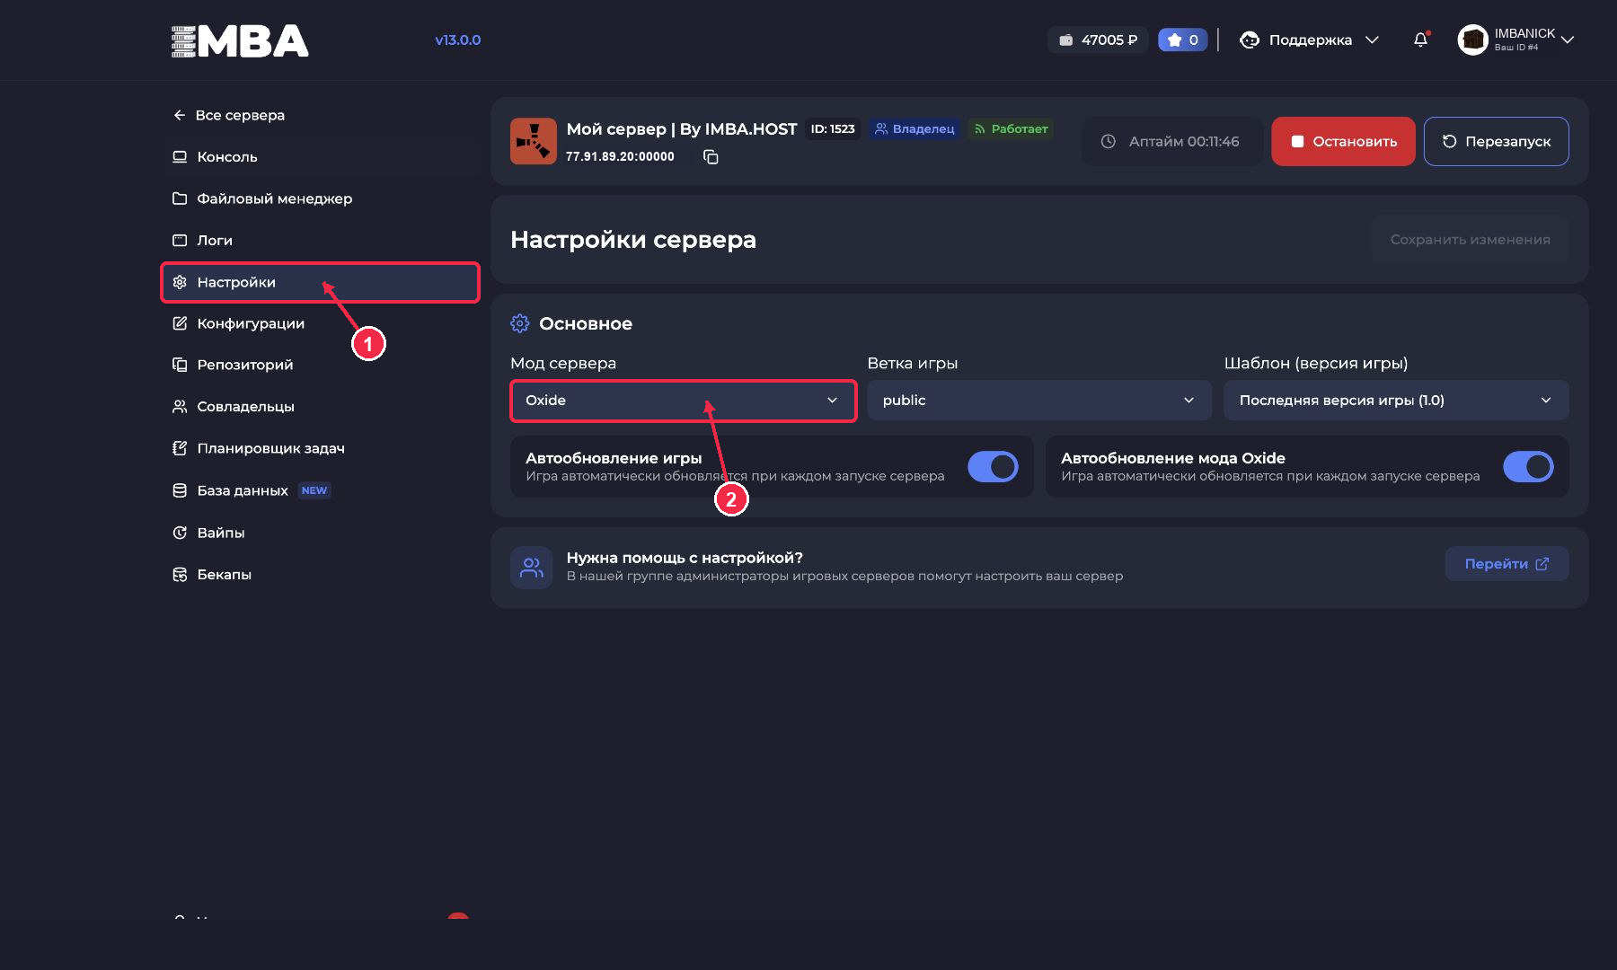
Task: Expand the Поддержка menu
Action: tap(1310, 40)
